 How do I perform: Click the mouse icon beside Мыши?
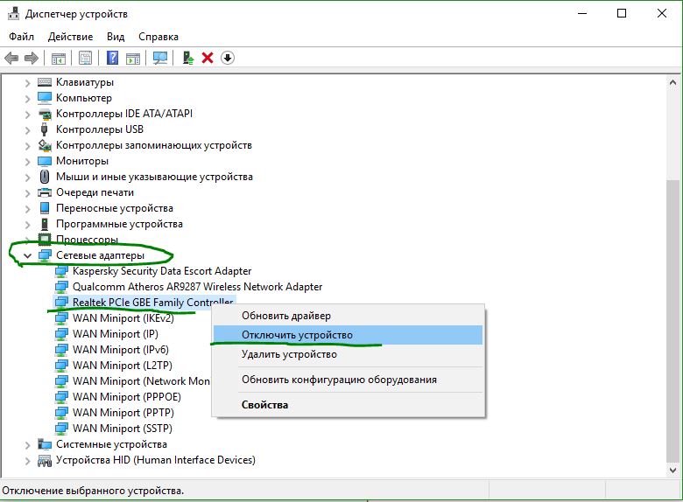[x=45, y=177]
